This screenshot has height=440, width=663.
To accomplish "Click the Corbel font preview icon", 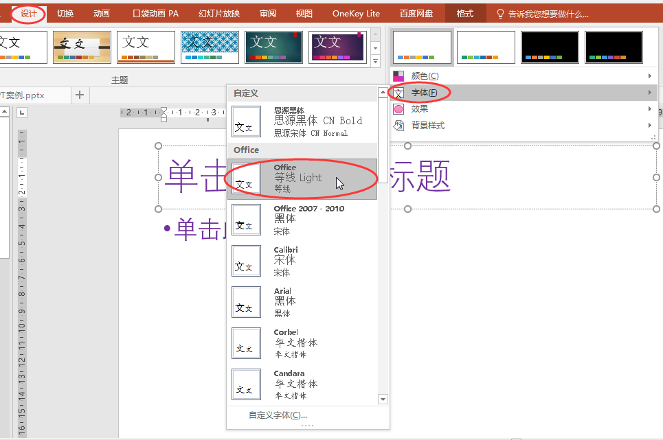I will (246, 343).
